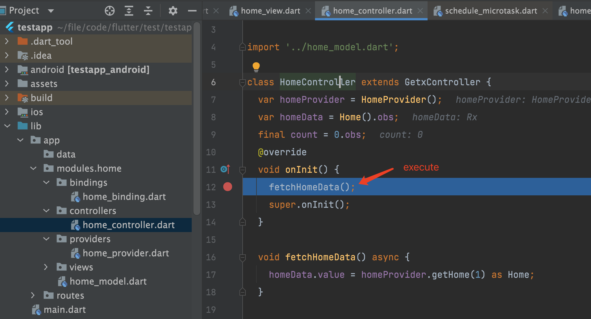Expand the build folder chevron

coord(7,98)
